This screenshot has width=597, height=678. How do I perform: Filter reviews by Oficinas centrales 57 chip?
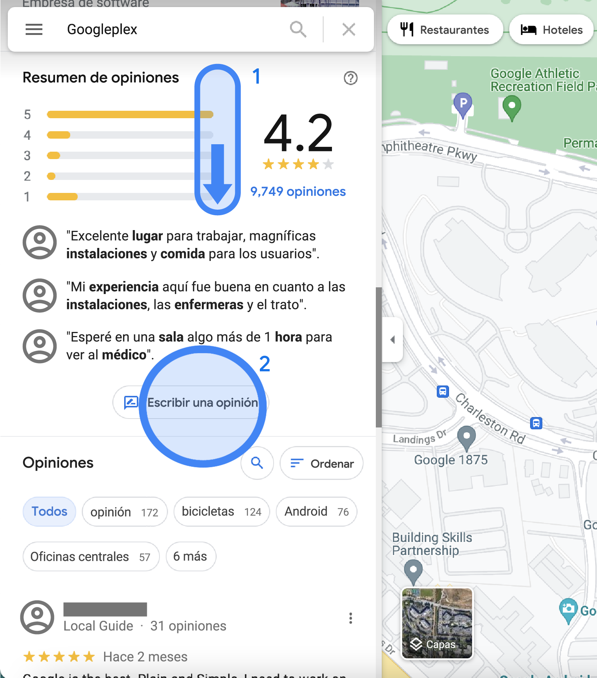tap(91, 557)
